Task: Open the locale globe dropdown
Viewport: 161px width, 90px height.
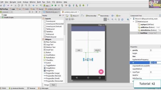Action: click(x=113, y=16)
